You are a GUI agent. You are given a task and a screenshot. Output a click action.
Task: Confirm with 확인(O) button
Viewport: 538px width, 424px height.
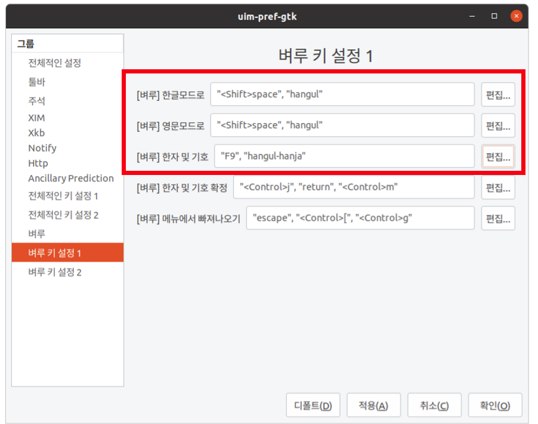[495, 405]
